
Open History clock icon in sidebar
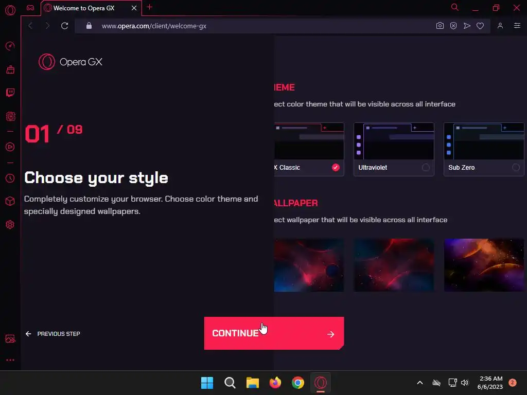[x=10, y=178]
